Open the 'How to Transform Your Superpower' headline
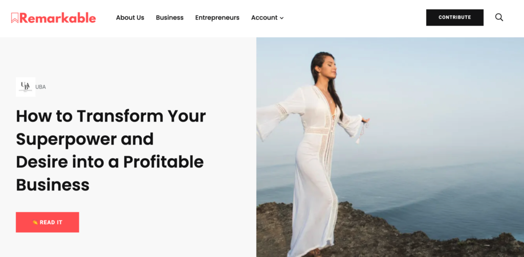The image size is (524, 257). click(111, 150)
